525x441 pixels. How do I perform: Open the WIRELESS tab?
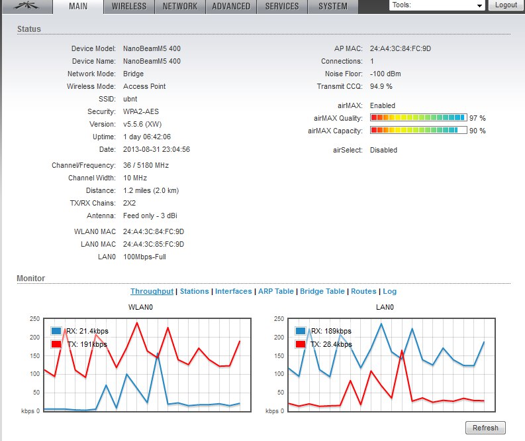tap(129, 7)
